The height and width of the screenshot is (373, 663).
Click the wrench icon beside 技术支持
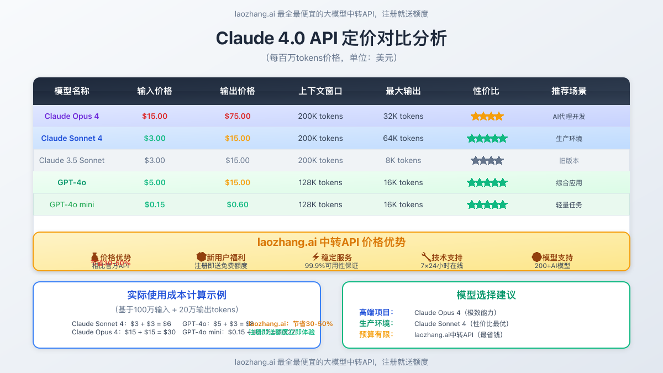[x=426, y=257]
